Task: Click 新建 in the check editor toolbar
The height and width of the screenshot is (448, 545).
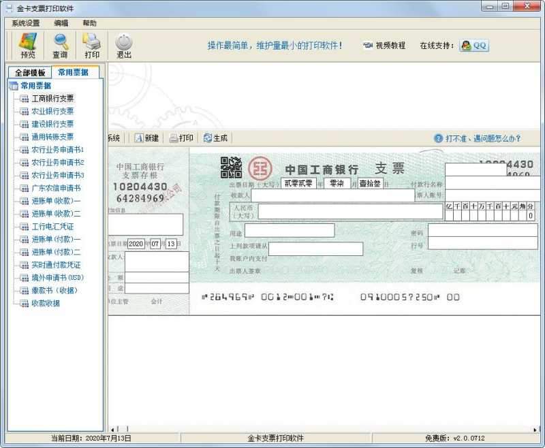Action: coord(146,138)
